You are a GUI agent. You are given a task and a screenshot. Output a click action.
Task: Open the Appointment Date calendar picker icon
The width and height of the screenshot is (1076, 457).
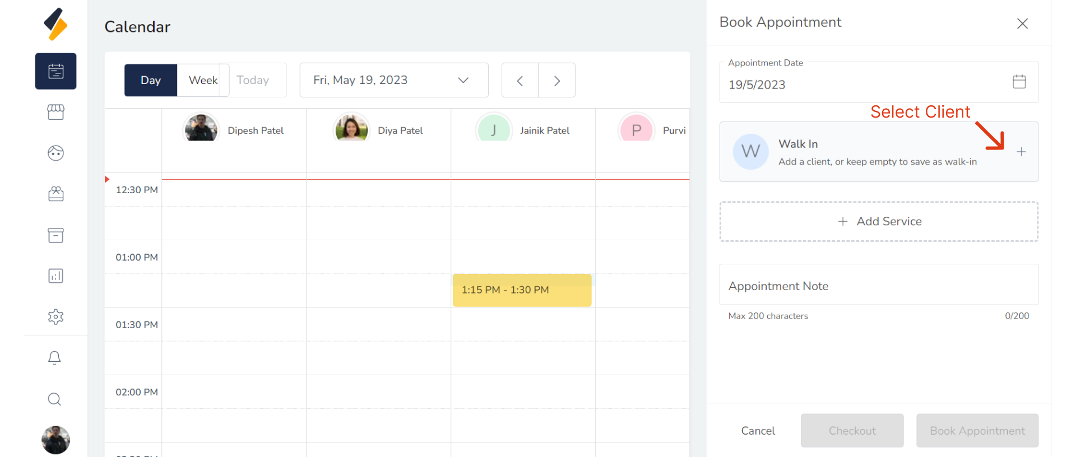[1019, 82]
